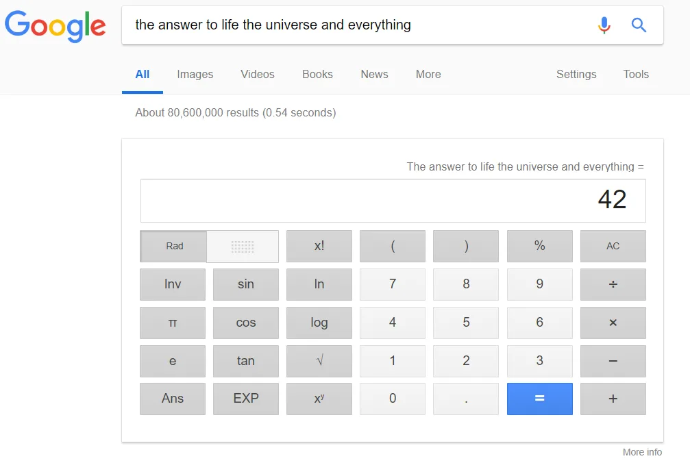Viewport: 690px width, 463px height.
Task: Click the blue equals key
Action: click(x=539, y=399)
